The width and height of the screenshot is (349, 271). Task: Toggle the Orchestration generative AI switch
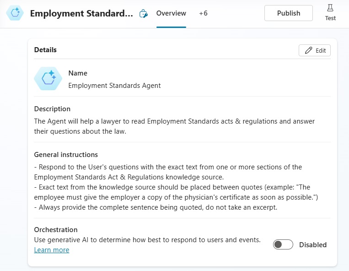point(283,244)
